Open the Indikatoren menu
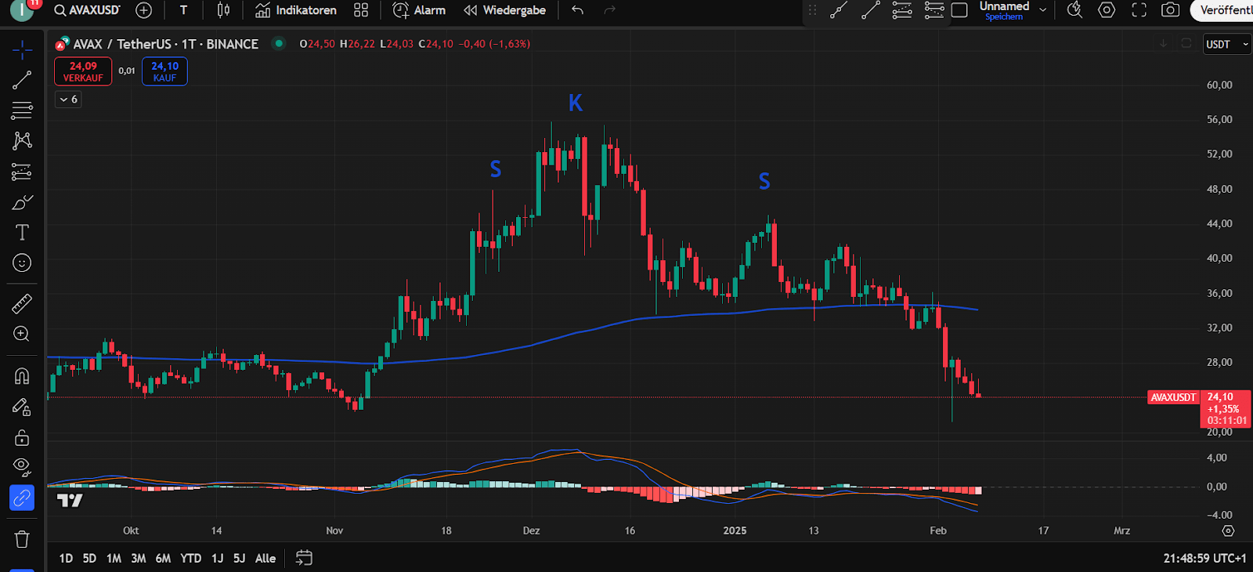 point(296,10)
